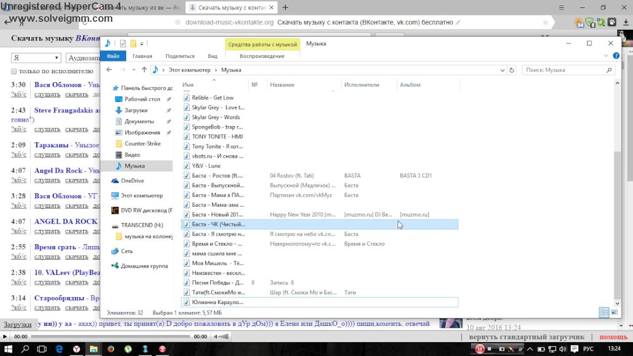The height and width of the screenshot is (356, 633).
Task: Open Windows Start menu
Action: (9, 349)
